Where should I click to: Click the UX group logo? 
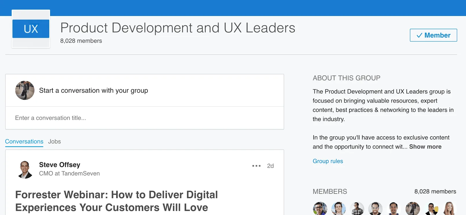[x=31, y=29]
